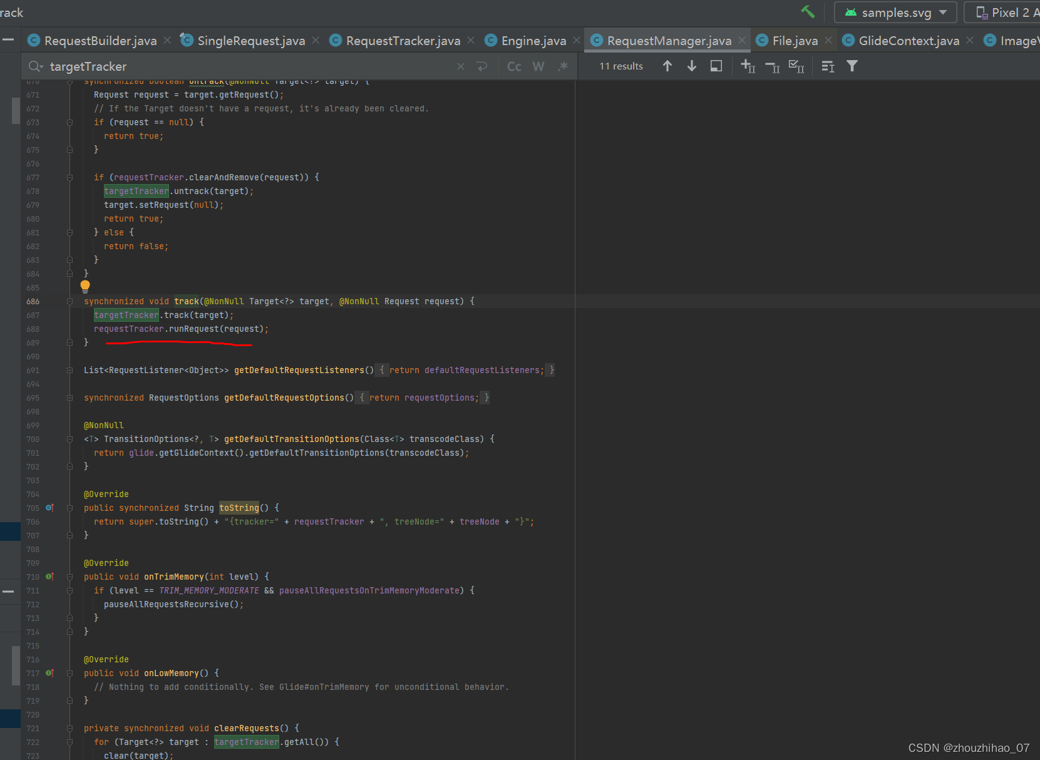Click TRIM_MEMORY_MODERATE constant
The image size is (1040, 760).
click(209, 590)
